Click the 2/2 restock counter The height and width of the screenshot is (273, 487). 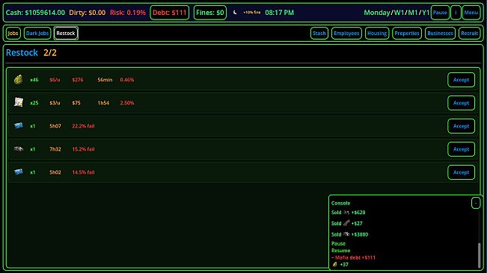click(50, 53)
